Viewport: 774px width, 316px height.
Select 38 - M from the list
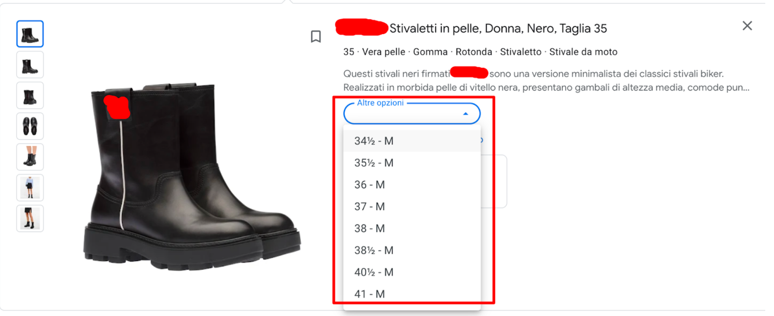click(370, 228)
